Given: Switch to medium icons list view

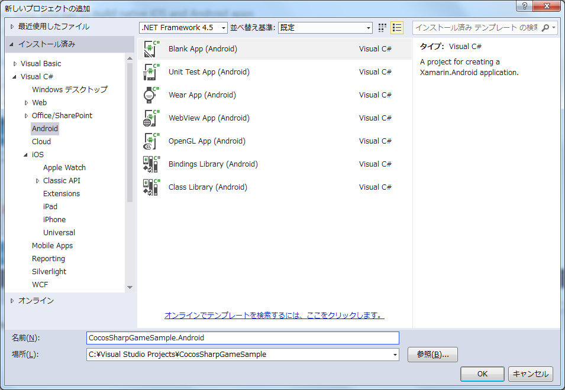Looking at the screenshot, I should pos(397,28).
